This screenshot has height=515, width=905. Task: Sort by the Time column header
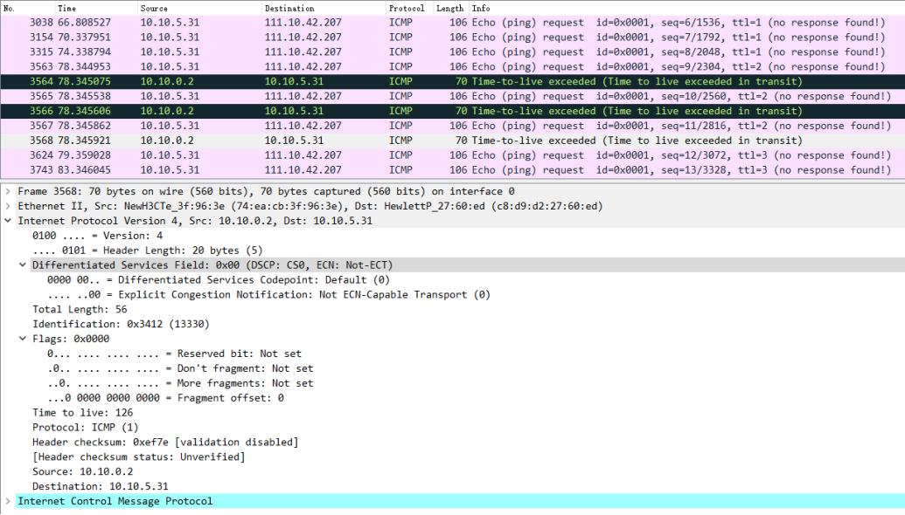(96, 8)
